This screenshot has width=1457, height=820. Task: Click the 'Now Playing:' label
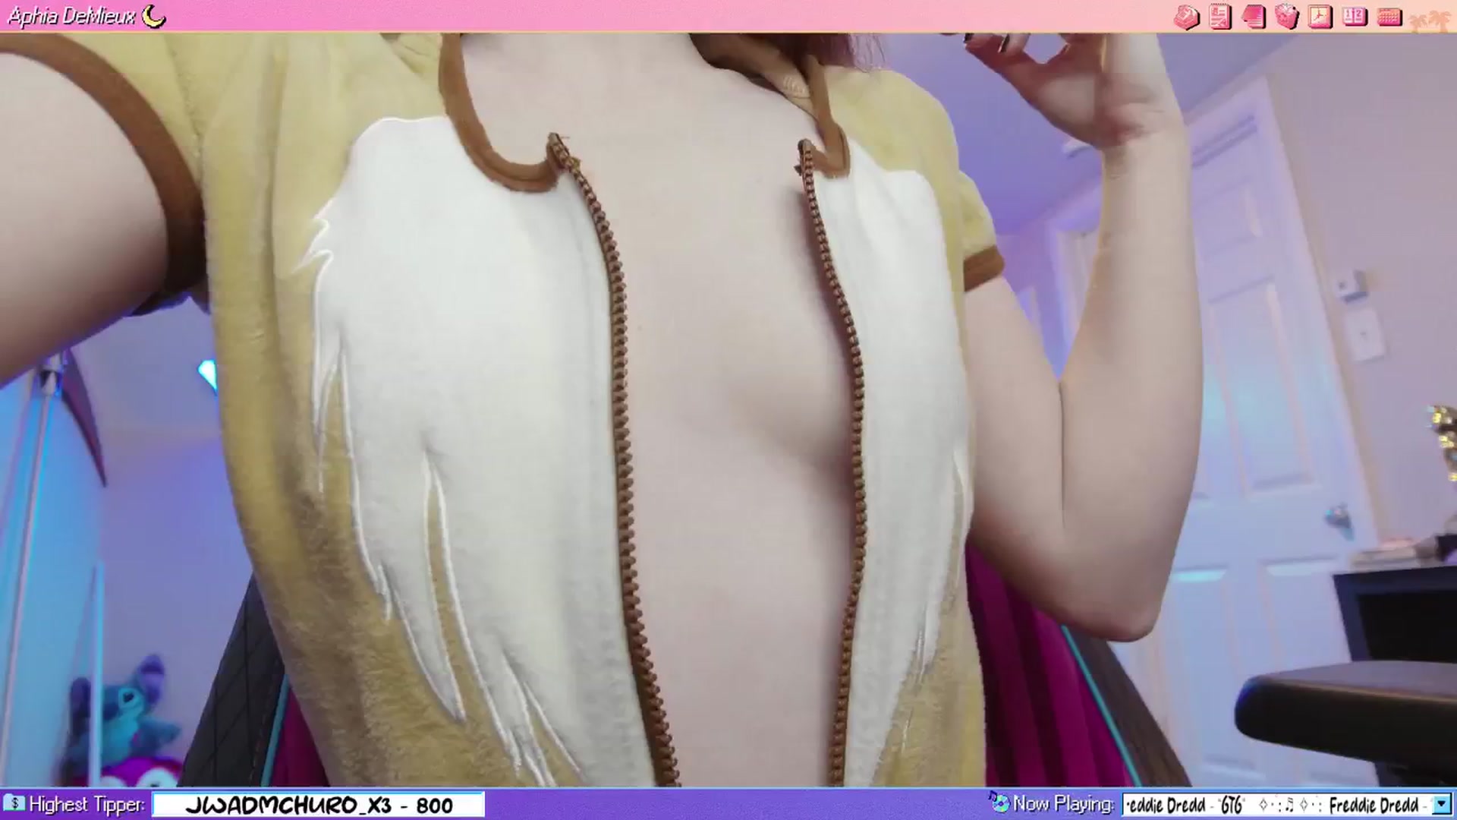click(x=1064, y=804)
